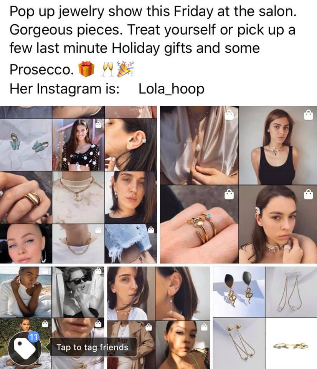
Task: Open the long loop drop earrings photo
Action: 291,292
